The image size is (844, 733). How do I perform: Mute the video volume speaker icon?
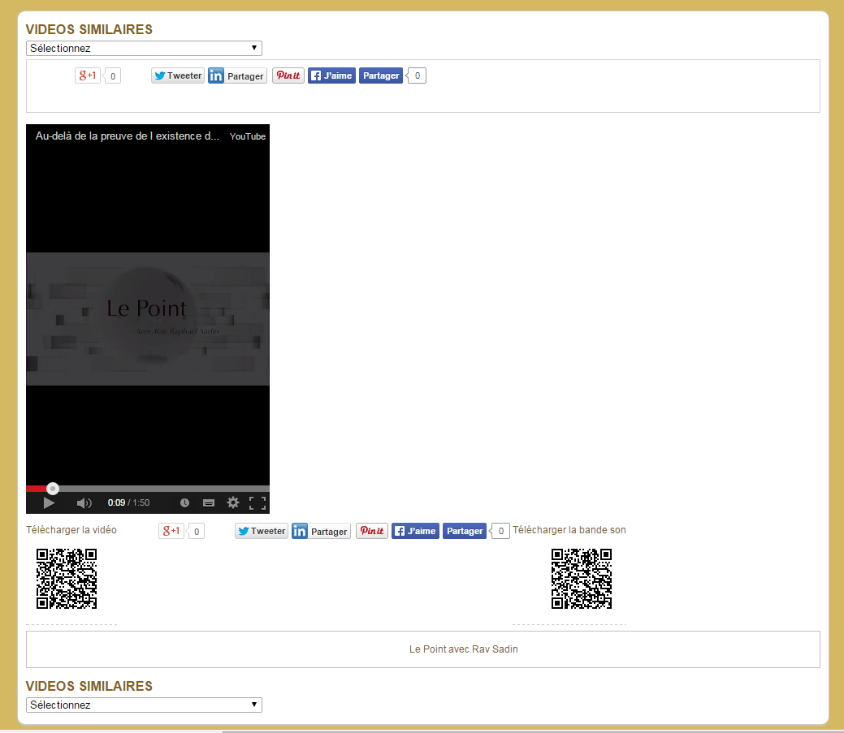[84, 502]
